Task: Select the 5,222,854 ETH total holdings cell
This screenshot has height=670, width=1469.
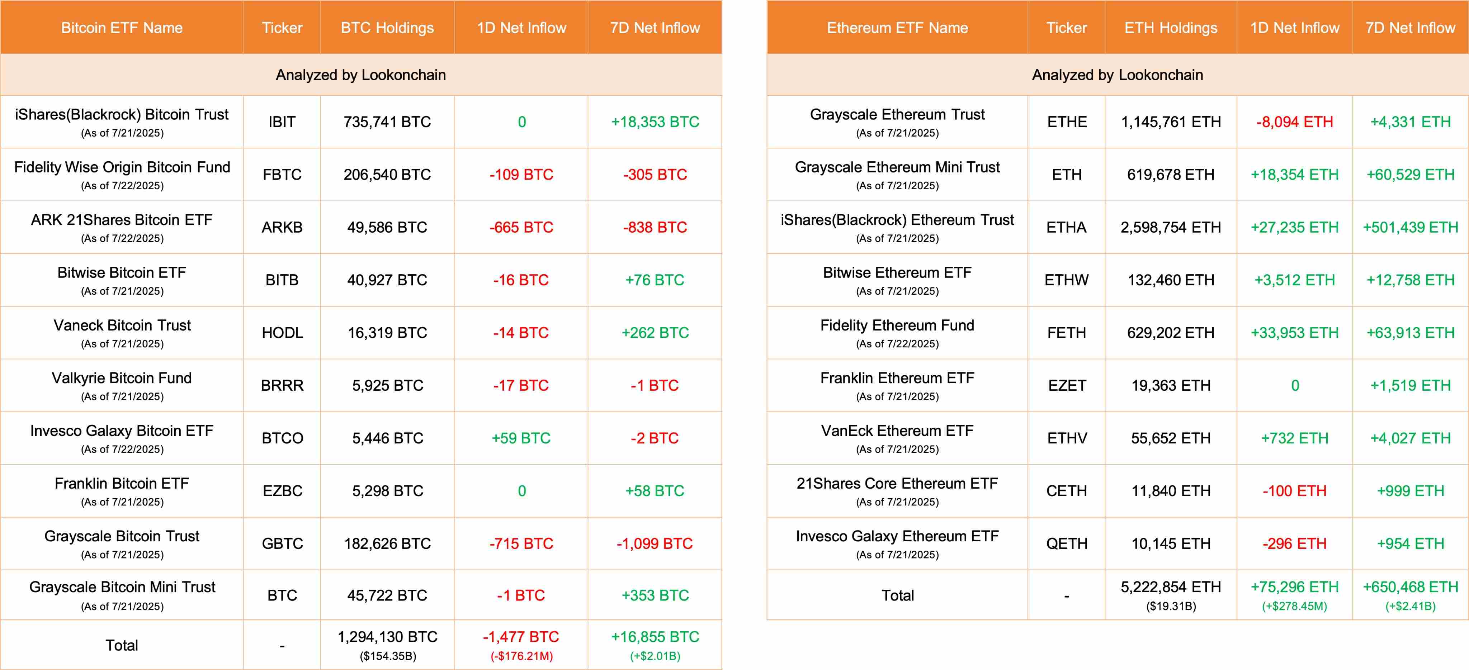Action: tap(1171, 595)
